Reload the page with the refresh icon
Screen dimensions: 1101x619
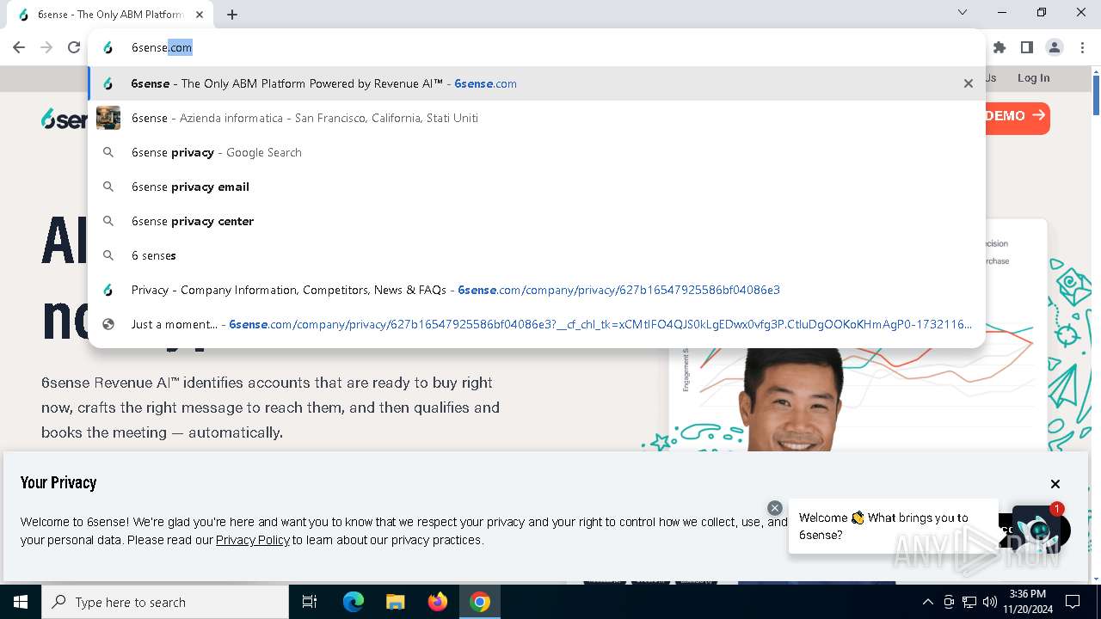74,47
